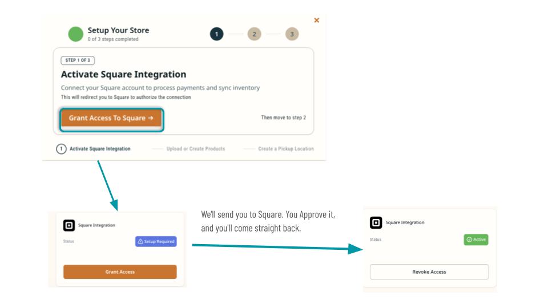The height and width of the screenshot is (308, 548).
Task: Click the green Setup Your Store circle icon
Action: pos(75,34)
